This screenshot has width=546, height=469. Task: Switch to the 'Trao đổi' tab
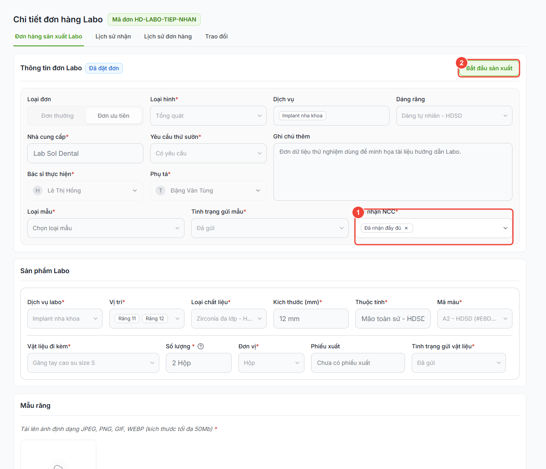click(216, 36)
